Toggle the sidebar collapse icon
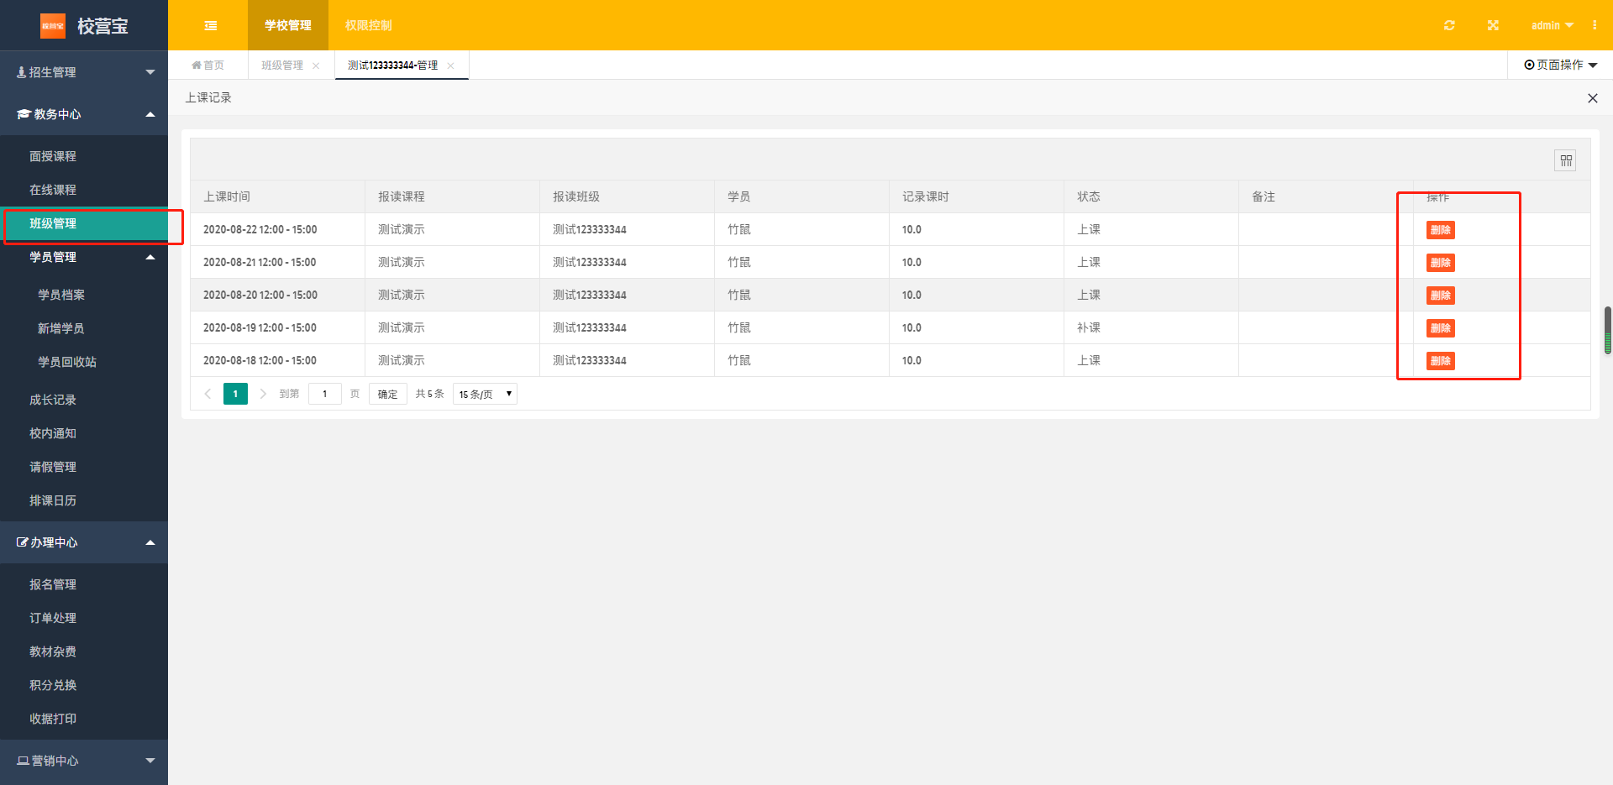 click(211, 25)
